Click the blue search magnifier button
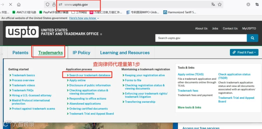Viewport: 262px width, 129px height. click(252, 38)
